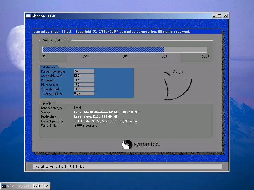The width and height of the screenshot is (254, 190).
Task: Click the Details group heading
Action: pos(47,104)
